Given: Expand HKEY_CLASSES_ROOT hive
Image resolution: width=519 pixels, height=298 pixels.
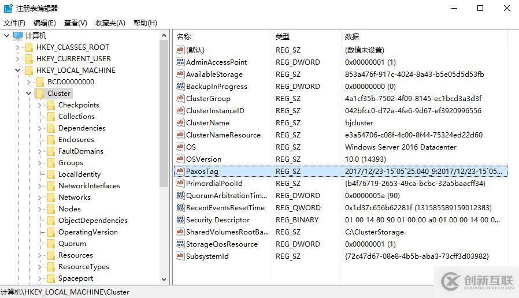Looking at the screenshot, I should click(x=17, y=47).
